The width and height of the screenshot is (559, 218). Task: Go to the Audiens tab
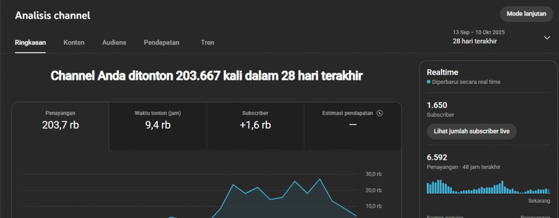114,42
